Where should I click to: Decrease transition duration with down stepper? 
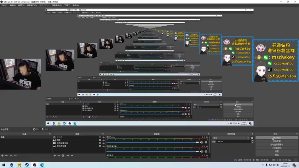coord(252,142)
